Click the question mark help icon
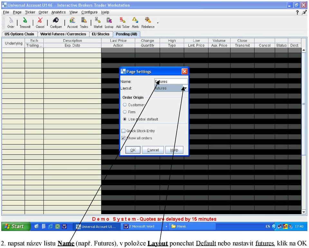Viewport: 309px width, 248px height. click(297, 13)
